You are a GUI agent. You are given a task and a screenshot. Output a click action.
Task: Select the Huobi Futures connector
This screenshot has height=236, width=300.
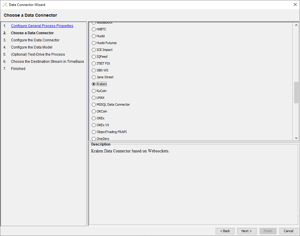(94, 43)
